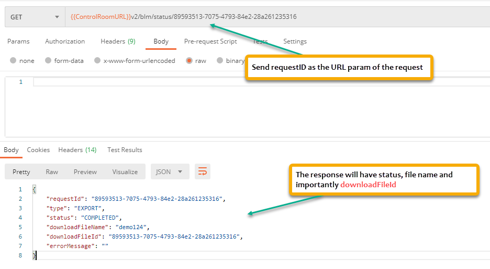Open request Headers (9) tab
490x269 pixels.
coord(118,41)
